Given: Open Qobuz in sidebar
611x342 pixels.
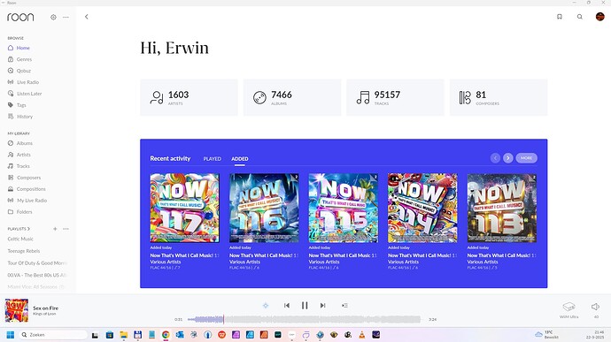Looking at the screenshot, I should point(19,71).
